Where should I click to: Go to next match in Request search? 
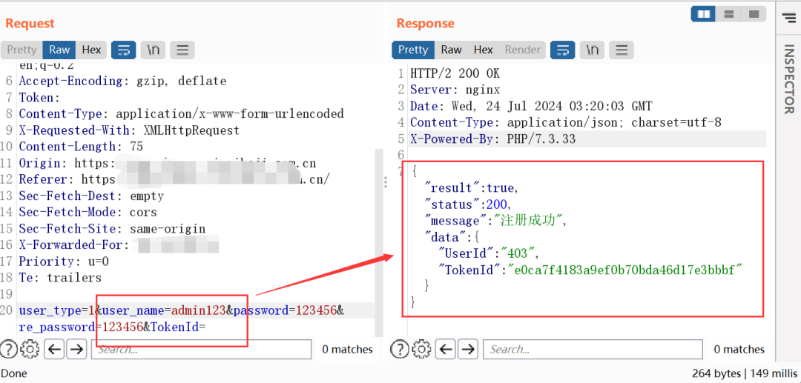pos(76,350)
